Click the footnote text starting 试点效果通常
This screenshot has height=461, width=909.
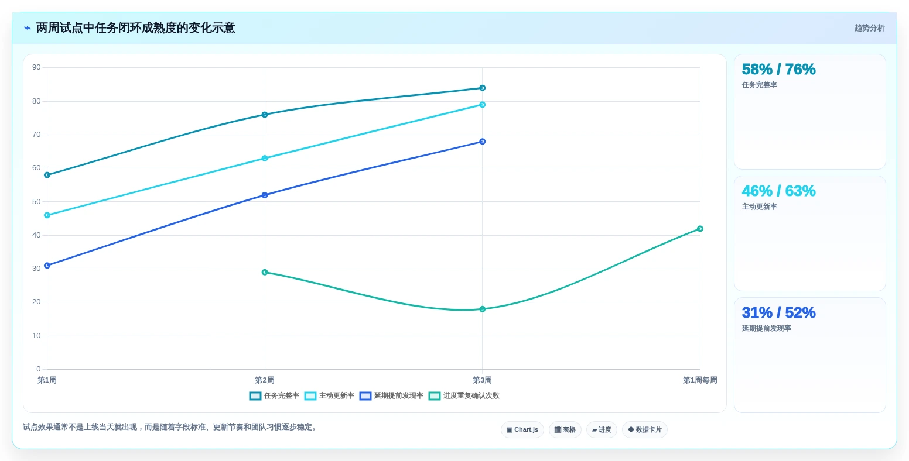(x=171, y=427)
